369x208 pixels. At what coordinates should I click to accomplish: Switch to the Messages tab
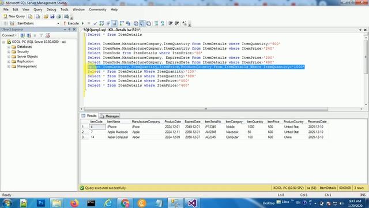coord(110,116)
